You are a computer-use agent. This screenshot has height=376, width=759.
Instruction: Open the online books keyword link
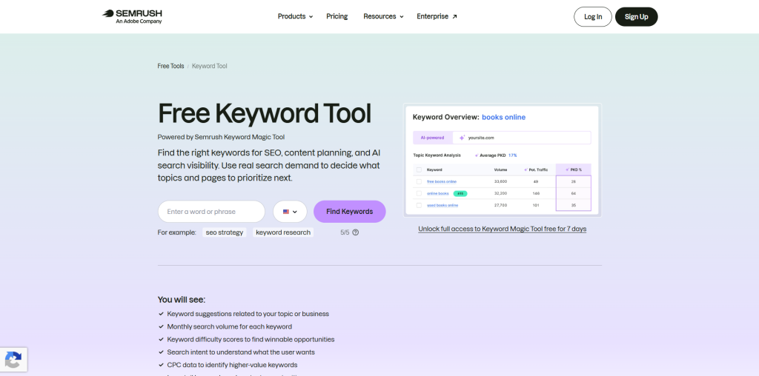point(437,193)
